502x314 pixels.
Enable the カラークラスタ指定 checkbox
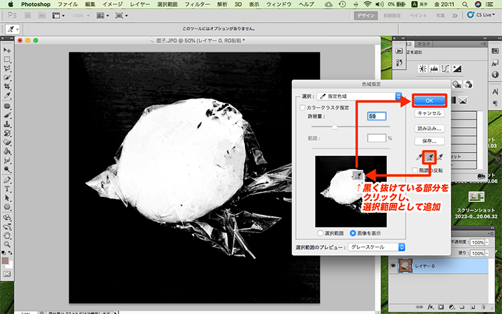click(303, 108)
